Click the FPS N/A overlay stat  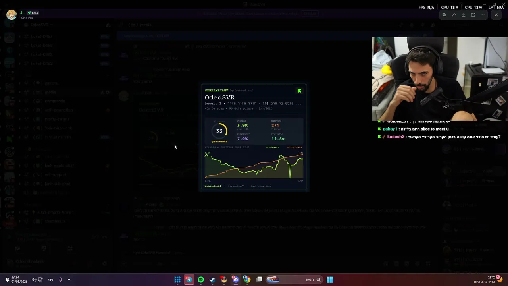[427, 8]
